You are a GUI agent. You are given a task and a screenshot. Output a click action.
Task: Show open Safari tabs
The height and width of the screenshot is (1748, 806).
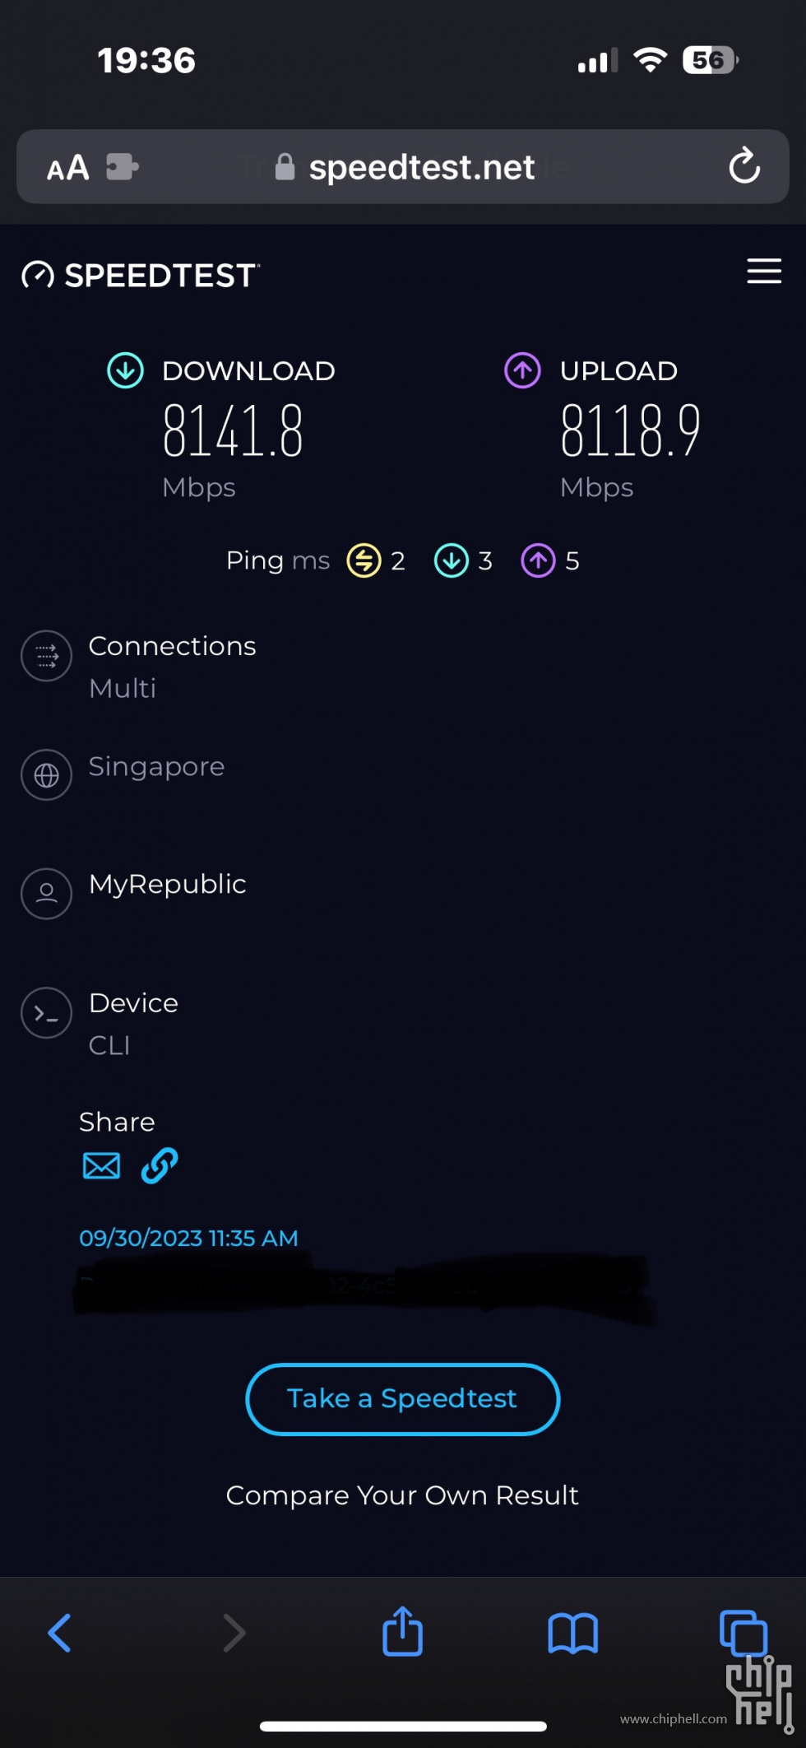tap(743, 1633)
